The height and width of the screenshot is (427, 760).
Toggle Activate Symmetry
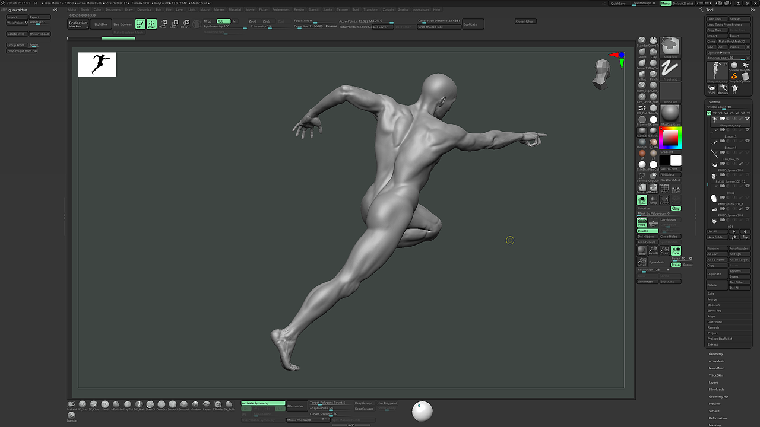point(263,403)
